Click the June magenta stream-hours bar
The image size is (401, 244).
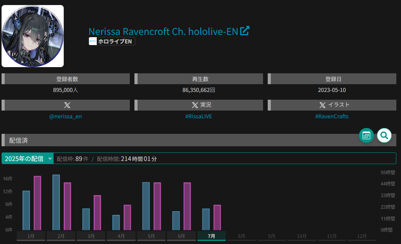point(187,206)
